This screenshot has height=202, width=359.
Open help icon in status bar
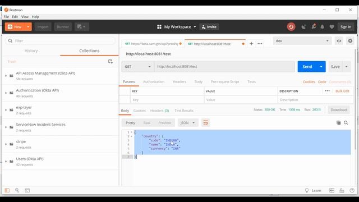[352, 190]
